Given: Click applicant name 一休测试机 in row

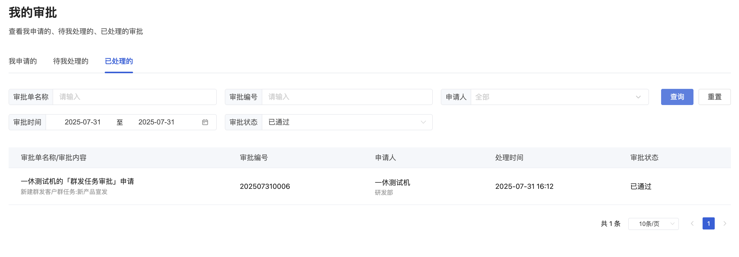Looking at the screenshot, I should pyautogui.click(x=393, y=183).
